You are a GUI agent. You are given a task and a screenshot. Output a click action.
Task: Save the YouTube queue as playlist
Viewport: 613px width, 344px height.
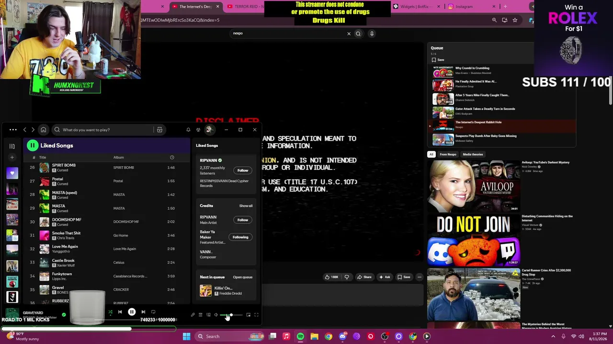click(x=438, y=60)
